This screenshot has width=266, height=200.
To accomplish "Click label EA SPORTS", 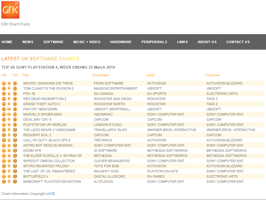I will pyautogui.click(x=157, y=93).
